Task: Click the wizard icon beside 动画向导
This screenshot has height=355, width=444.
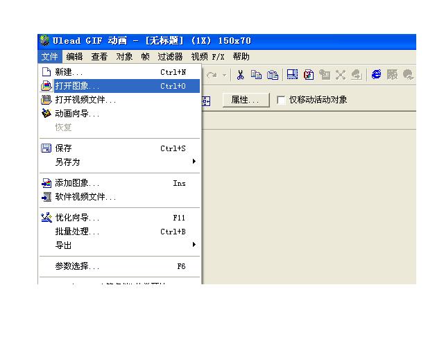Action: 46,114
